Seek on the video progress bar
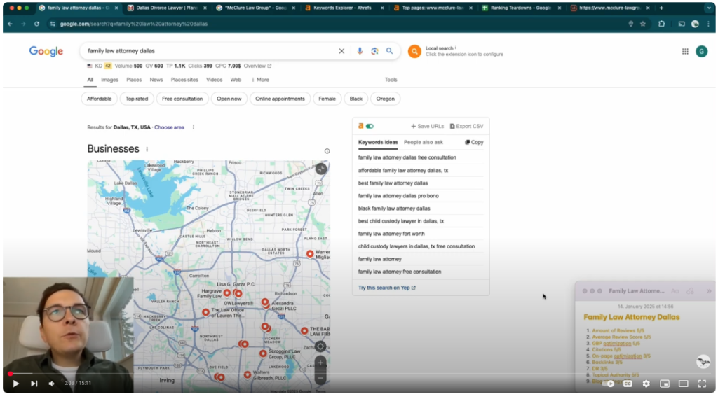718x394 pixels. [x=359, y=374]
